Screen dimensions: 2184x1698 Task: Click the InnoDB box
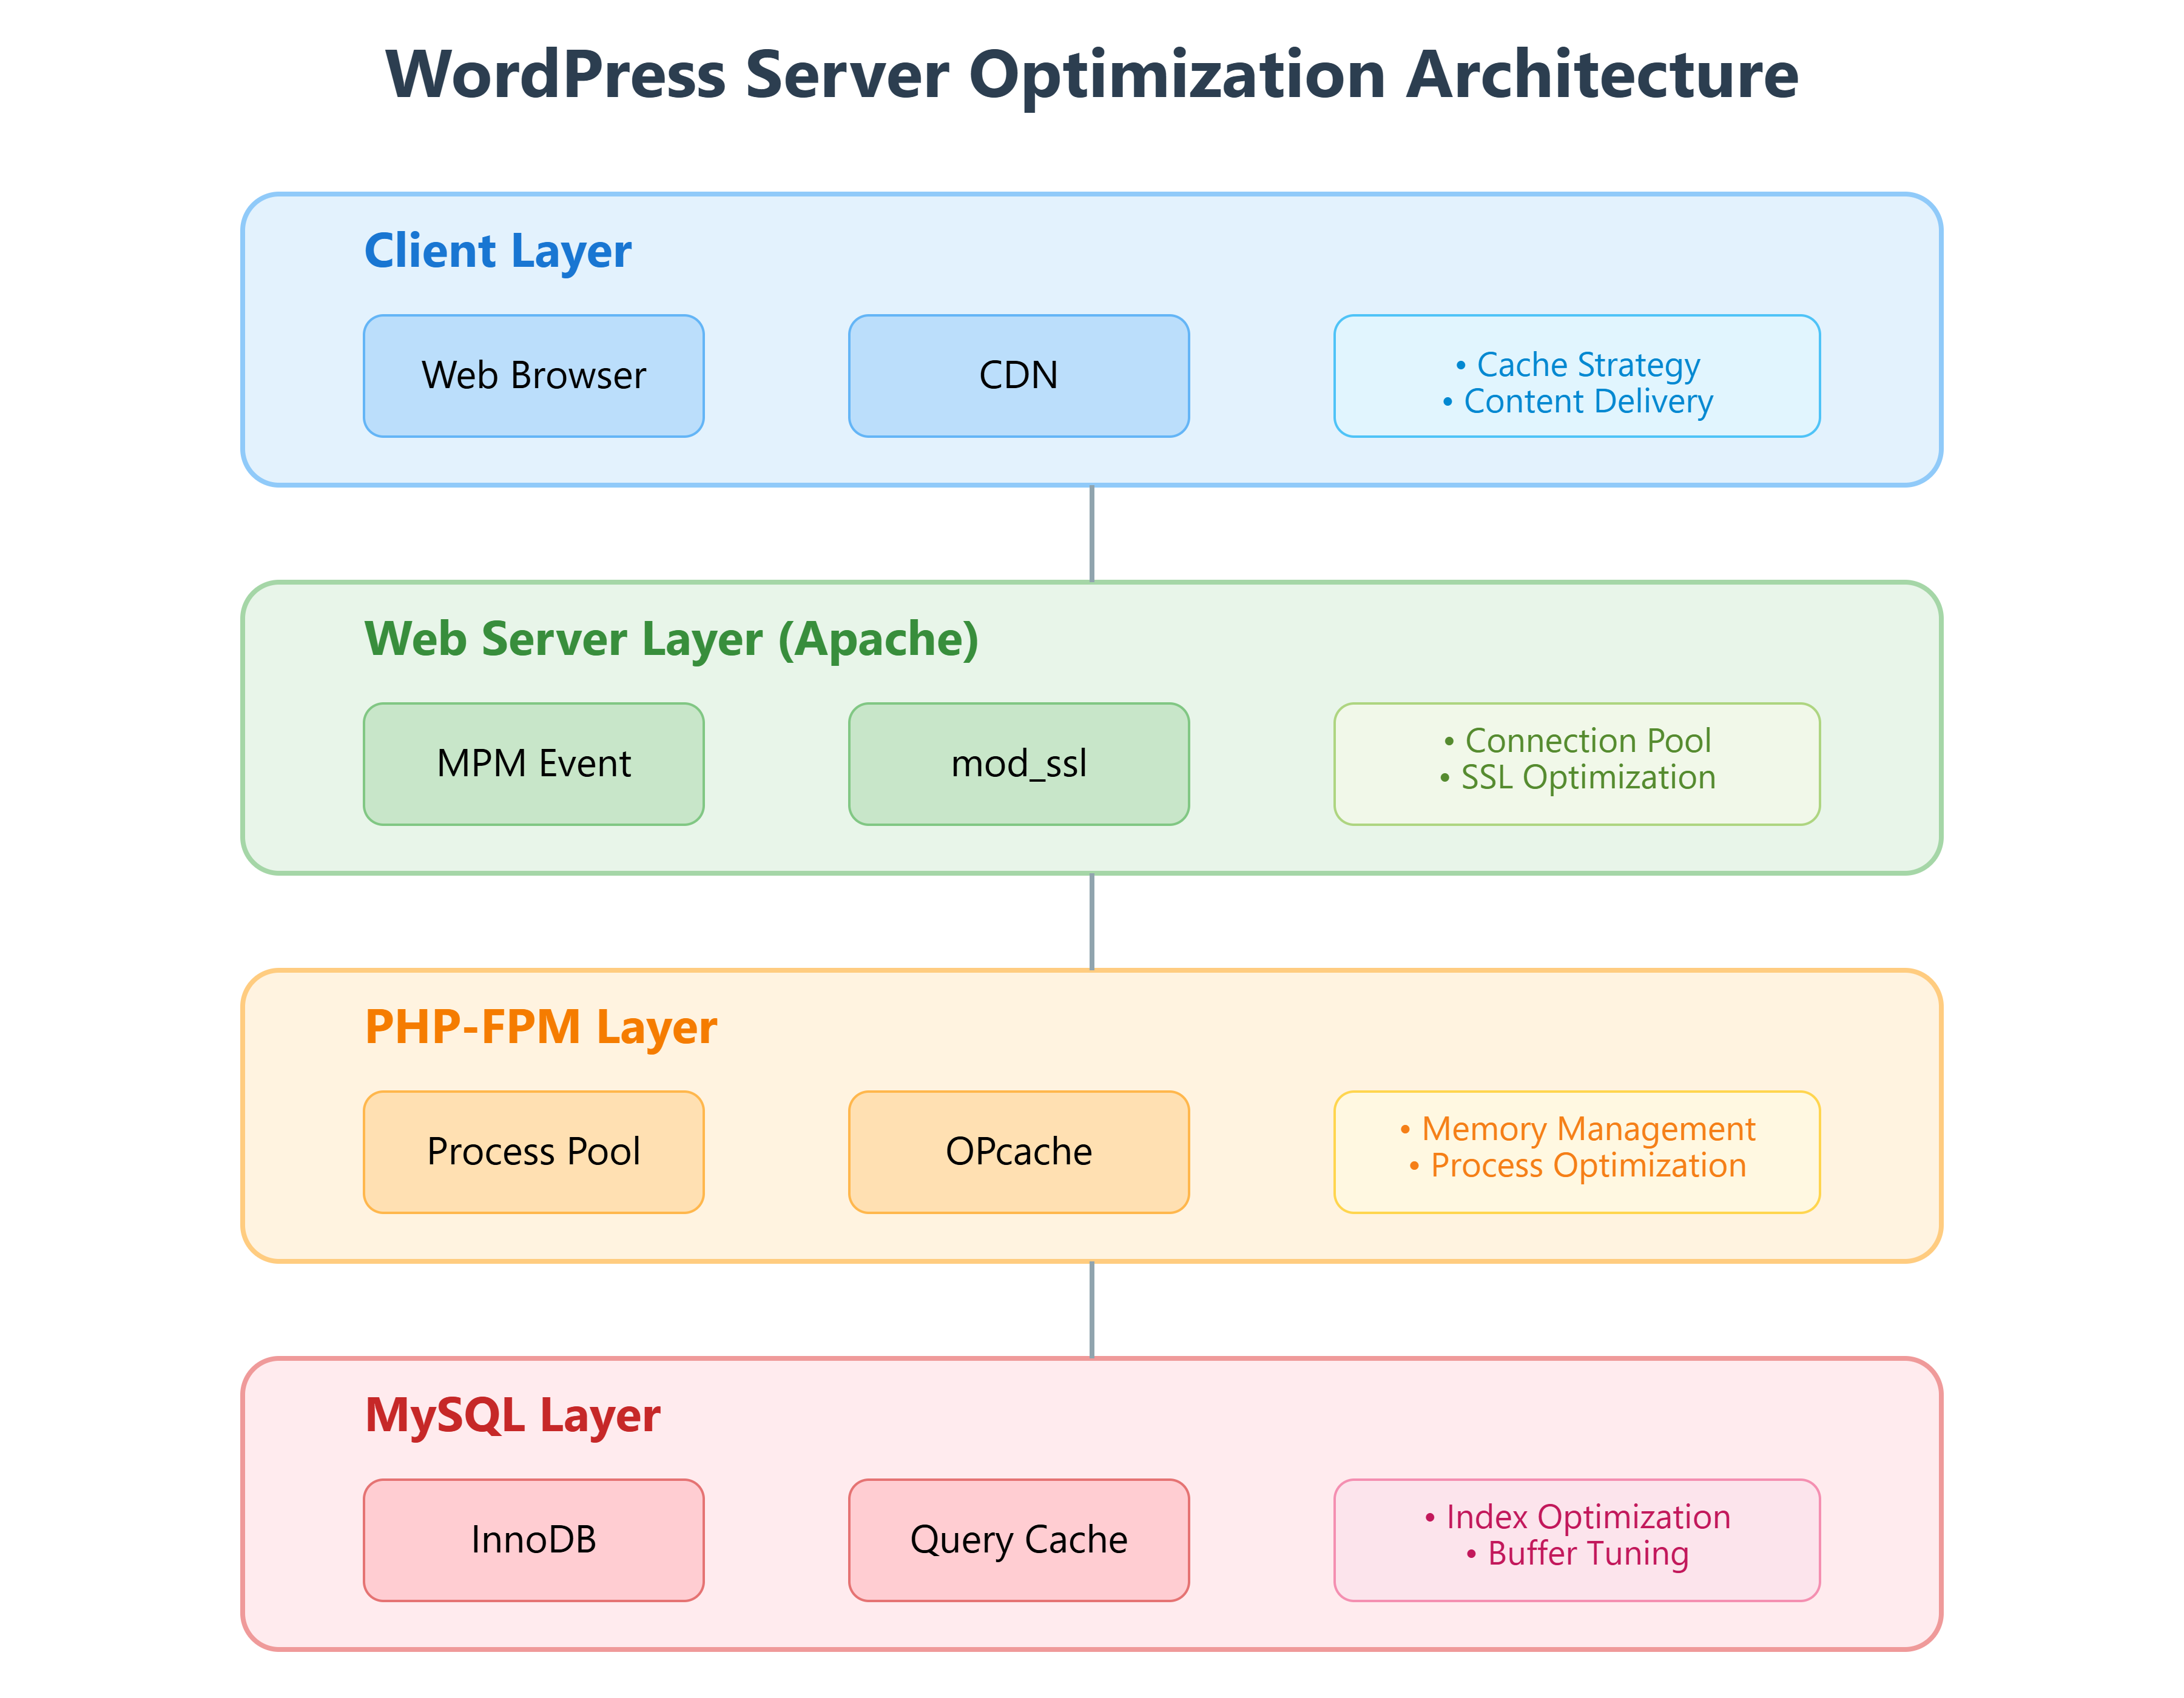click(533, 1539)
